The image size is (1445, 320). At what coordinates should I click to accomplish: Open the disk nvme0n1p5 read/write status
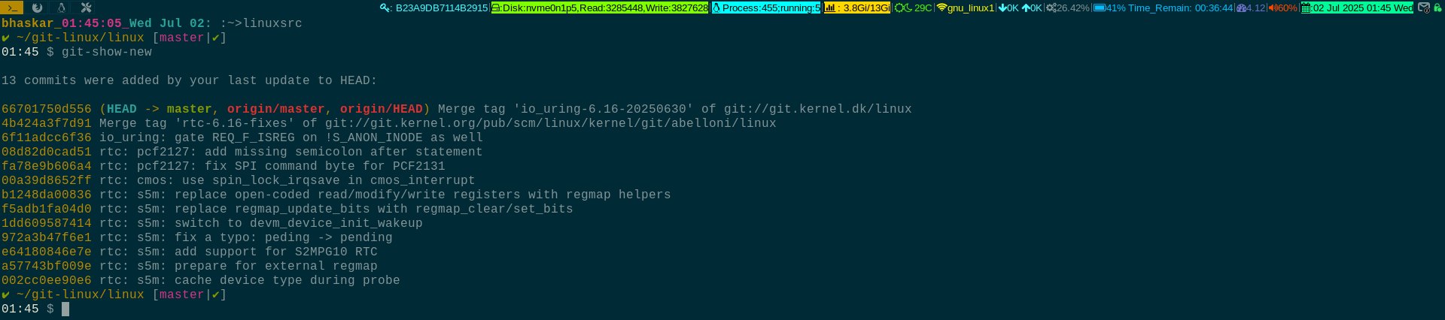(x=600, y=8)
